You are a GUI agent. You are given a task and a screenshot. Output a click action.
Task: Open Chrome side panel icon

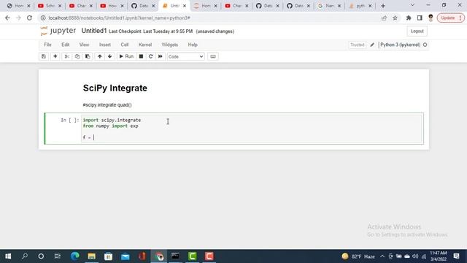coord(420,18)
